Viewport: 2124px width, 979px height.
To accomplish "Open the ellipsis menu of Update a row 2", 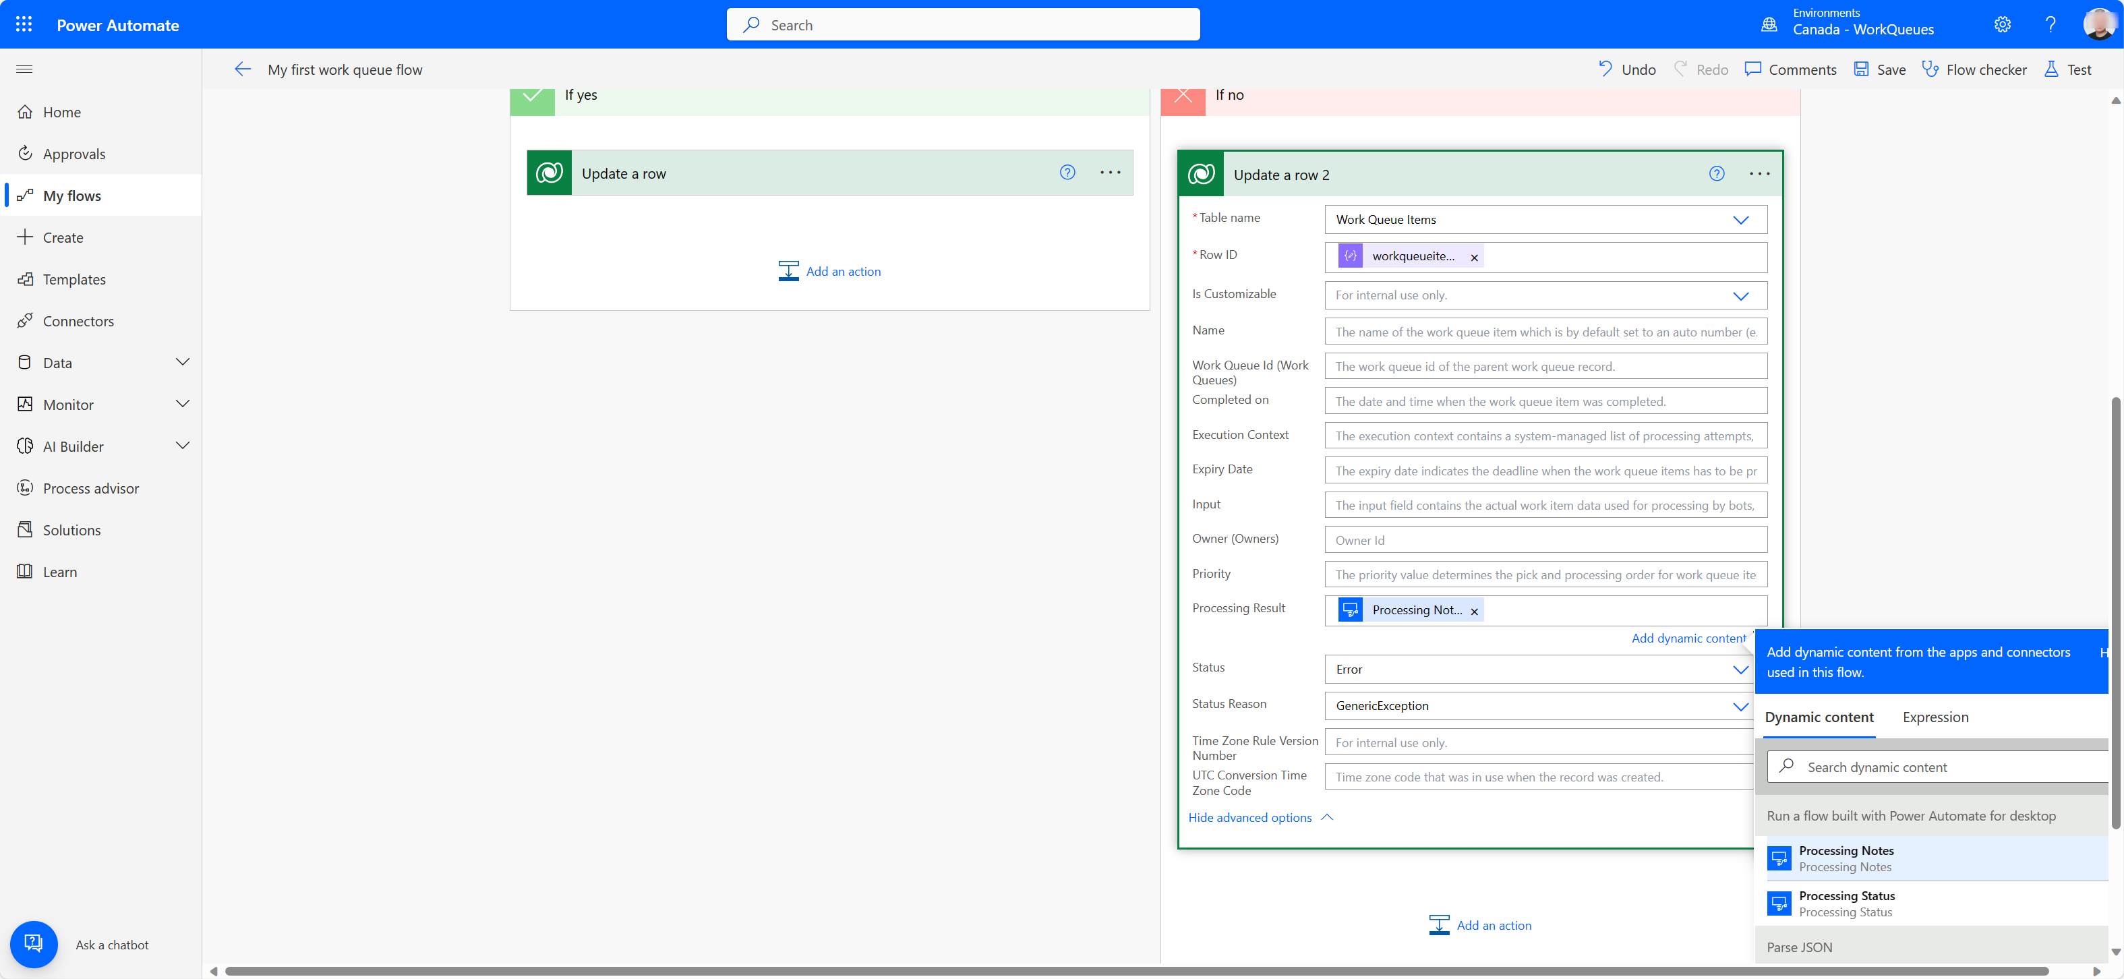I will click(x=1760, y=174).
